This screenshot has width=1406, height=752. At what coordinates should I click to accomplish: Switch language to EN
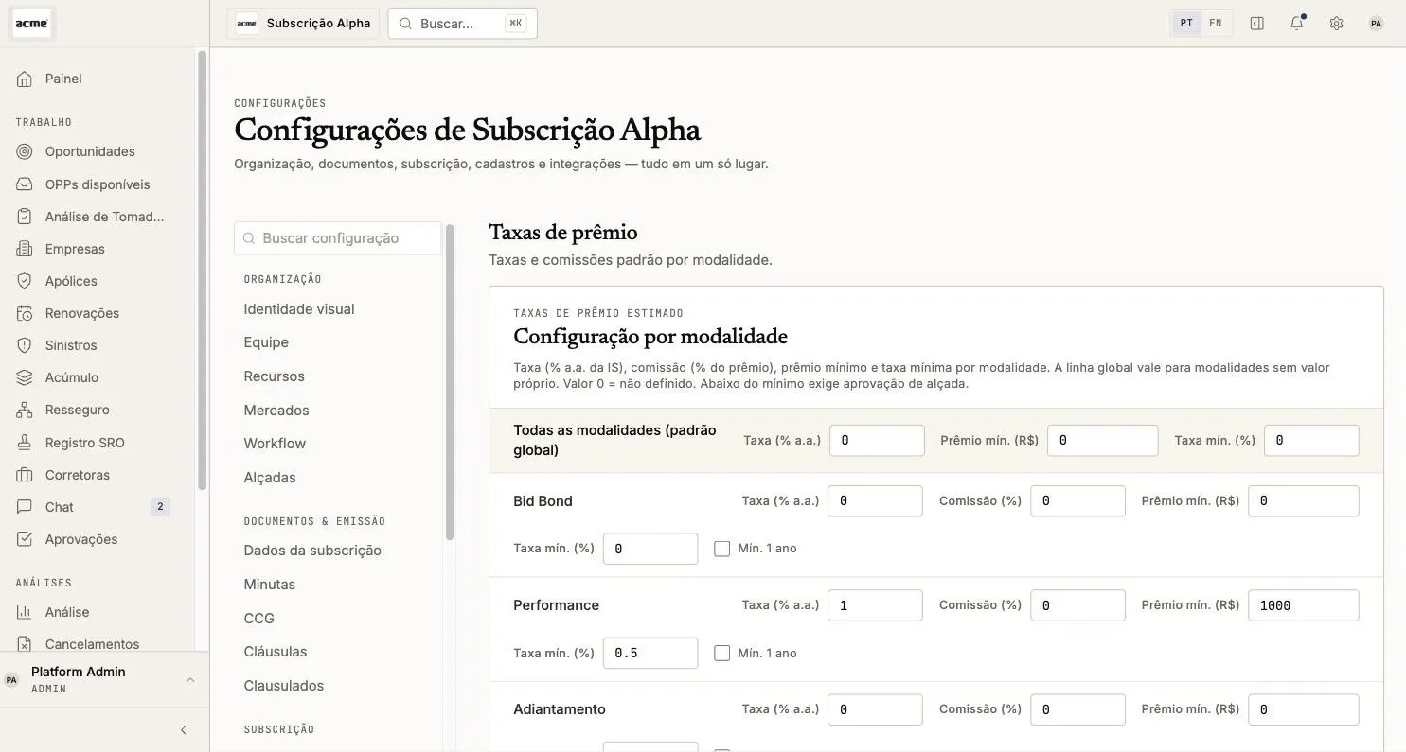[x=1216, y=23]
